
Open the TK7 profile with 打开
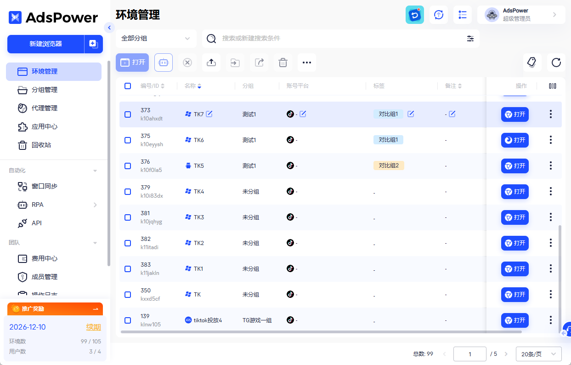click(515, 114)
